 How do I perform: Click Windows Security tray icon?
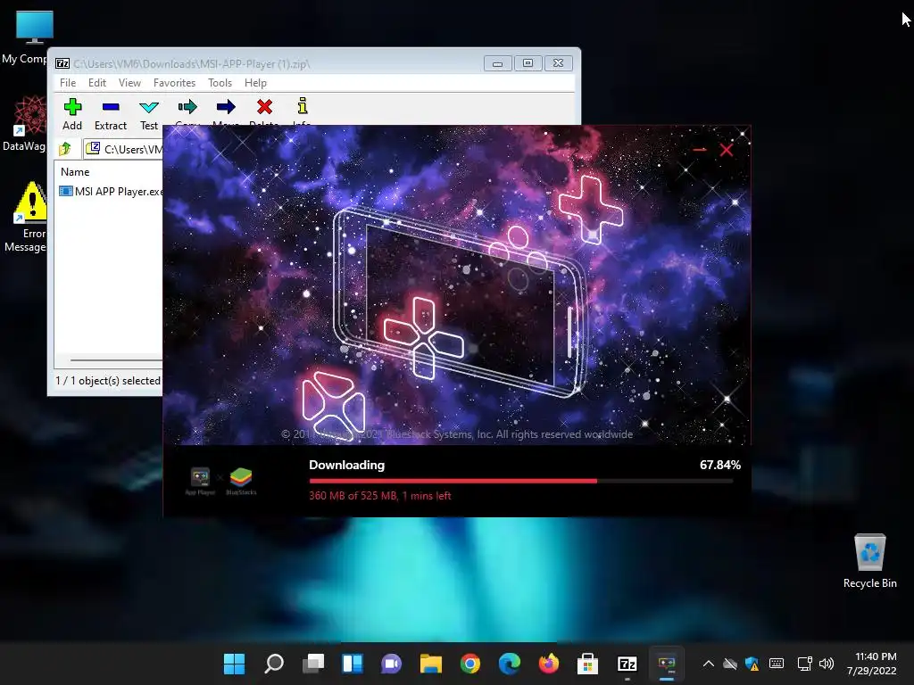pos(752,664)
